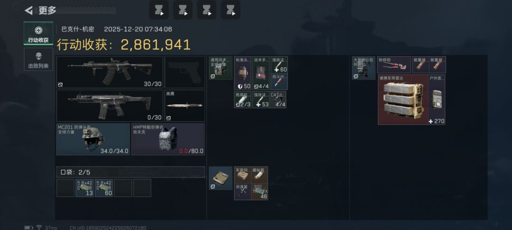This screenshot has height=230, width=512.
Task: Click the CAT止血带 item showing 4/4
Action: pyautogui.click(x=278, y=100)
